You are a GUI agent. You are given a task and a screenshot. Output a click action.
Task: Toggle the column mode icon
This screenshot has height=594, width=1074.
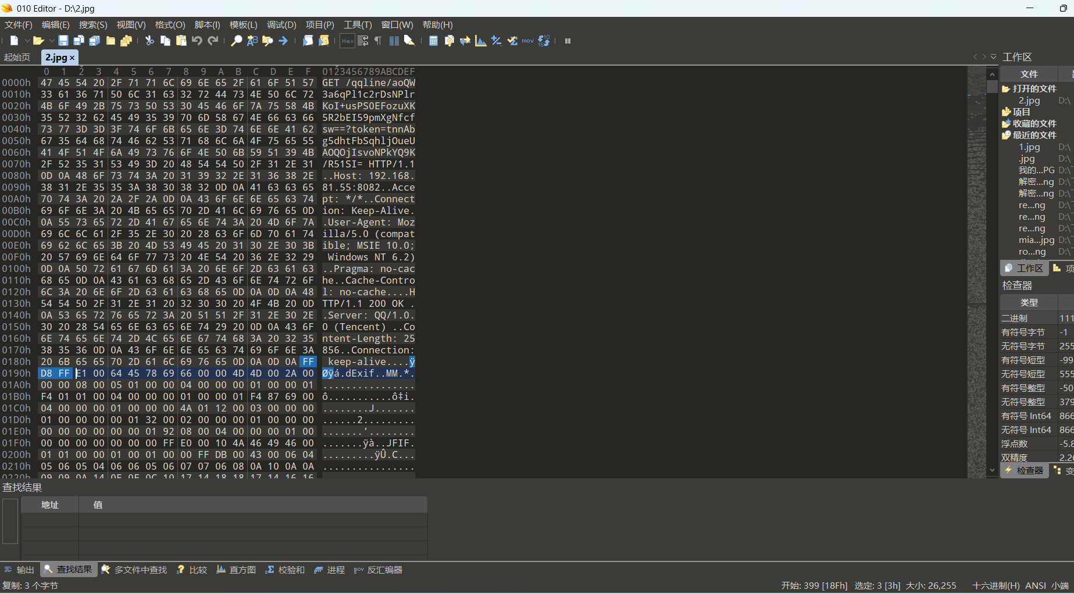coord(394,41)
